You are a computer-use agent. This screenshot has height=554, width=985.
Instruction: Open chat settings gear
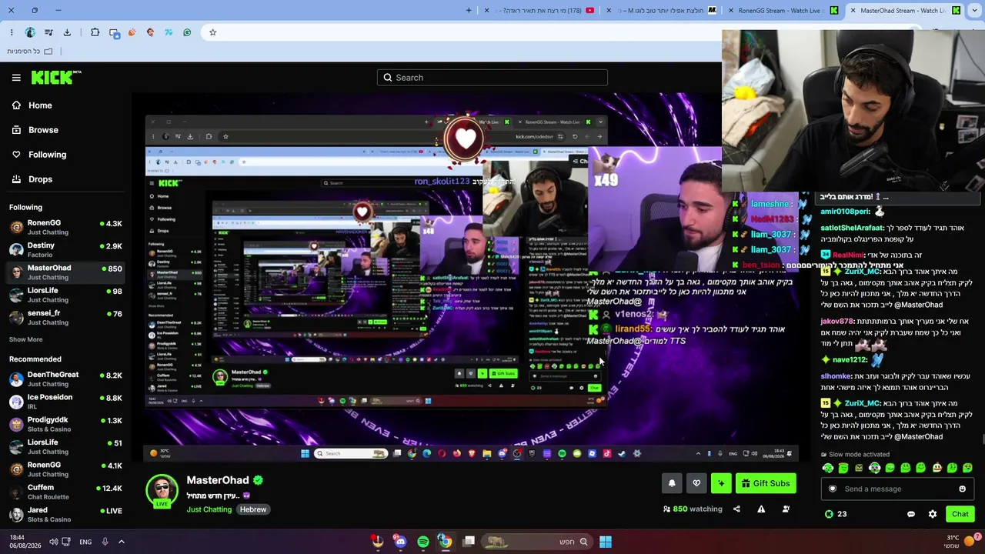tap(933, 514)
